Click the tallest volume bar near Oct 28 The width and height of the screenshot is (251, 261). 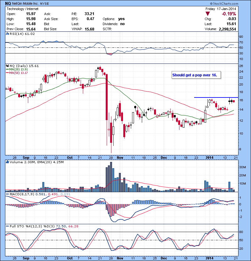pos(111,177)
